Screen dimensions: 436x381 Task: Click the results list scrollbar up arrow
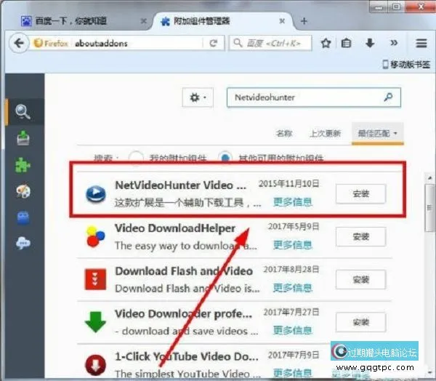click(x=430, y=177)
